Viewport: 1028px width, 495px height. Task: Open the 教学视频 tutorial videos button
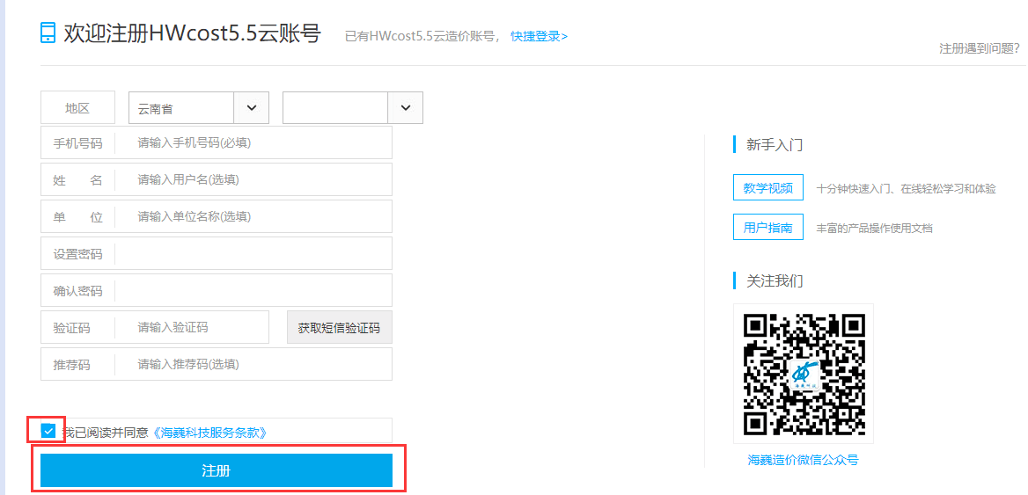[x=767, y=188]
